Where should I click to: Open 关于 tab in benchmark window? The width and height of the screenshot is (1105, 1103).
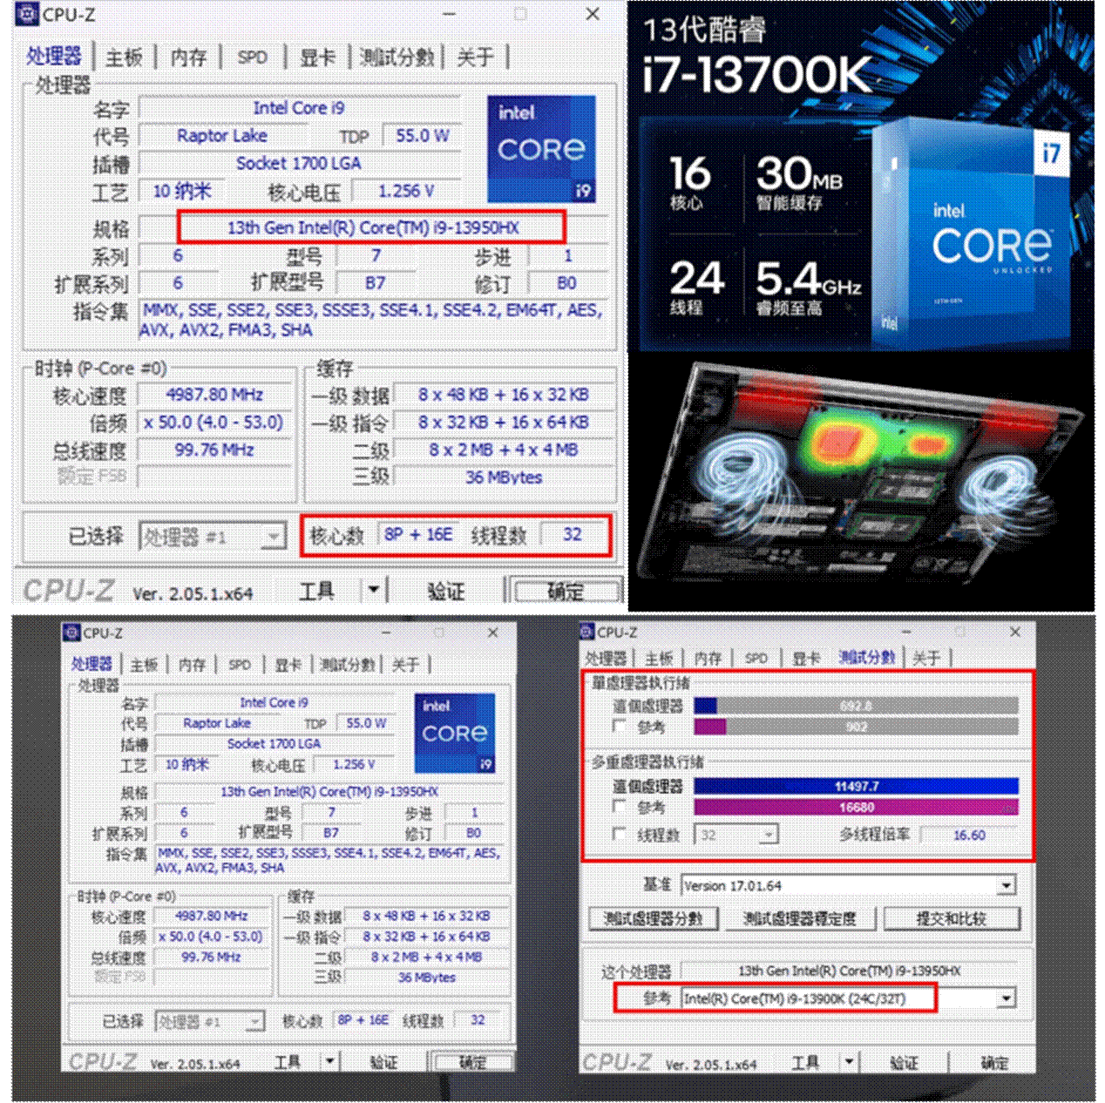coord(925,658)
